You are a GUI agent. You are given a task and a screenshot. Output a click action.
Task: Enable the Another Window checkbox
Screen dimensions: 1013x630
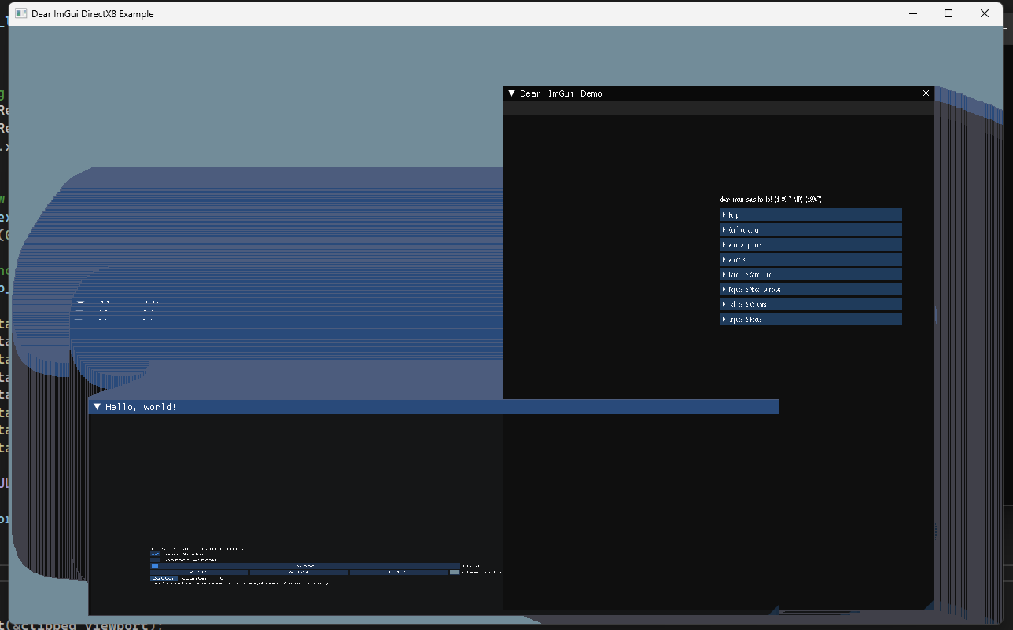click(x=154, y=559)
